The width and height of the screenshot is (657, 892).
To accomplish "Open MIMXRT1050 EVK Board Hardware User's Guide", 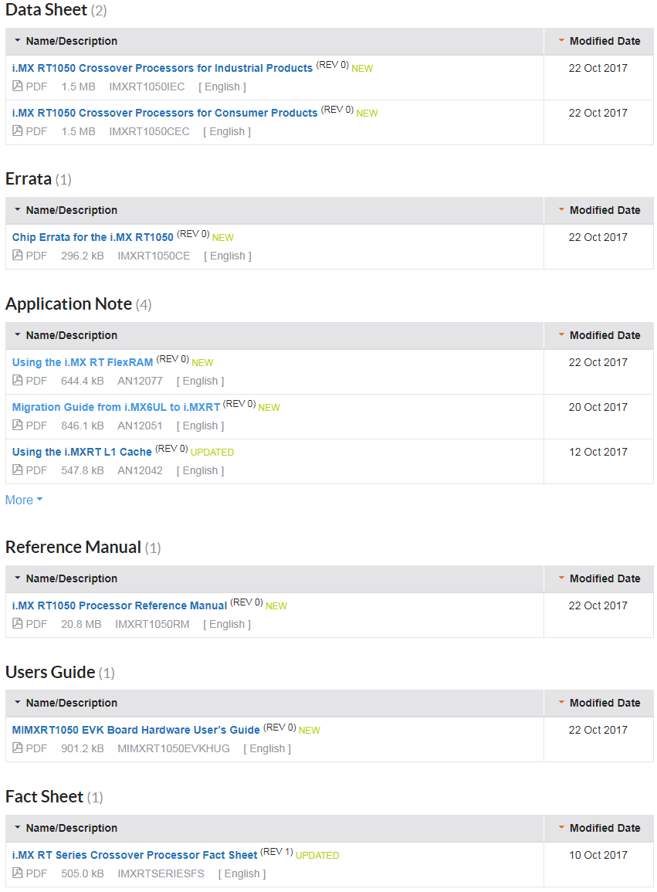I will click(136, 730).
